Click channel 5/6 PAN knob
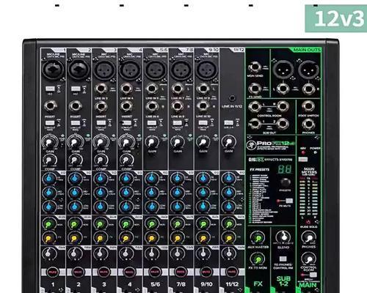The image size is (367, 293). point(152,254)
